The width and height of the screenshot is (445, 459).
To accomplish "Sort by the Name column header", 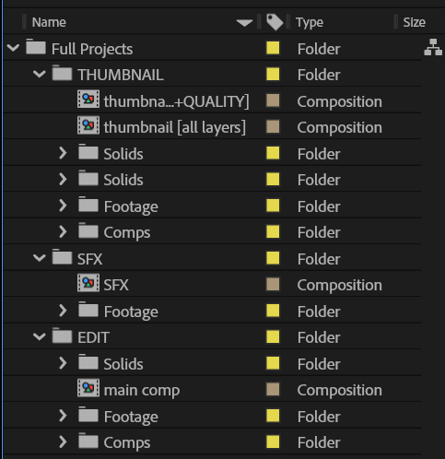I will (49, 22).
